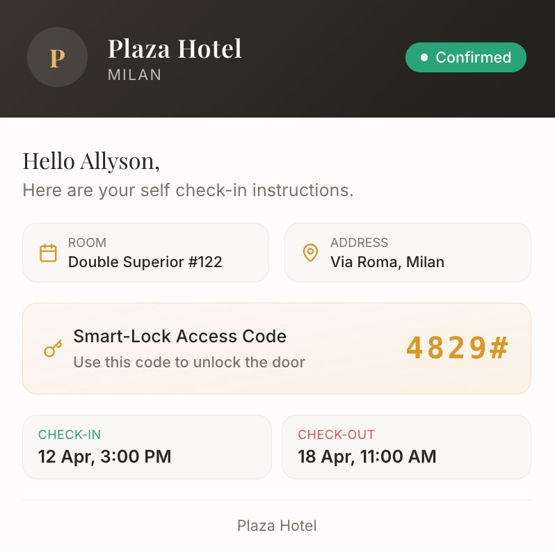Click the self check-in instructions line
Screen dimensions: 555x551
pyautogui.click(x=188, y=190)
